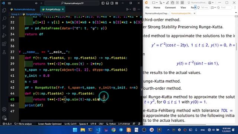Open Source Control view in activity bar
The width and height of the screenshot is (238, 134).
[4, 27]
